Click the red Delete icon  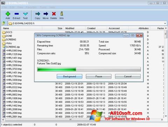click(54, 14)
